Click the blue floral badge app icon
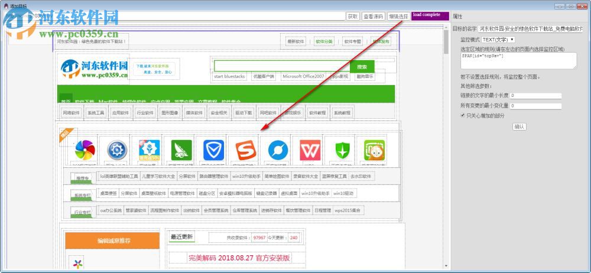 click(150, 150)
